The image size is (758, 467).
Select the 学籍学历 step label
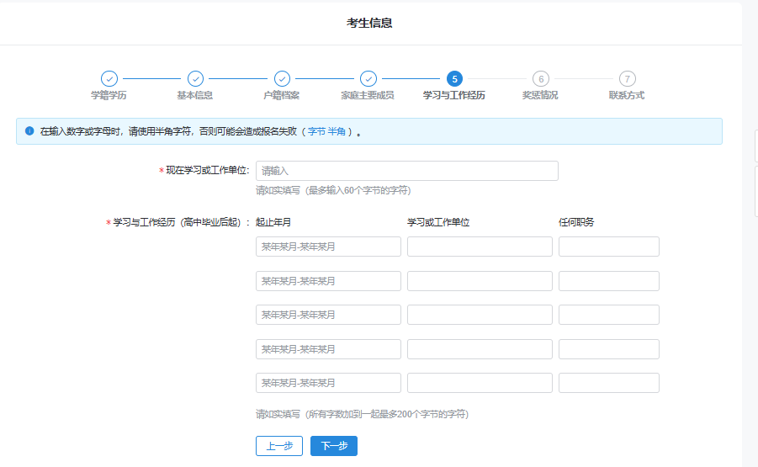[109, 95]
